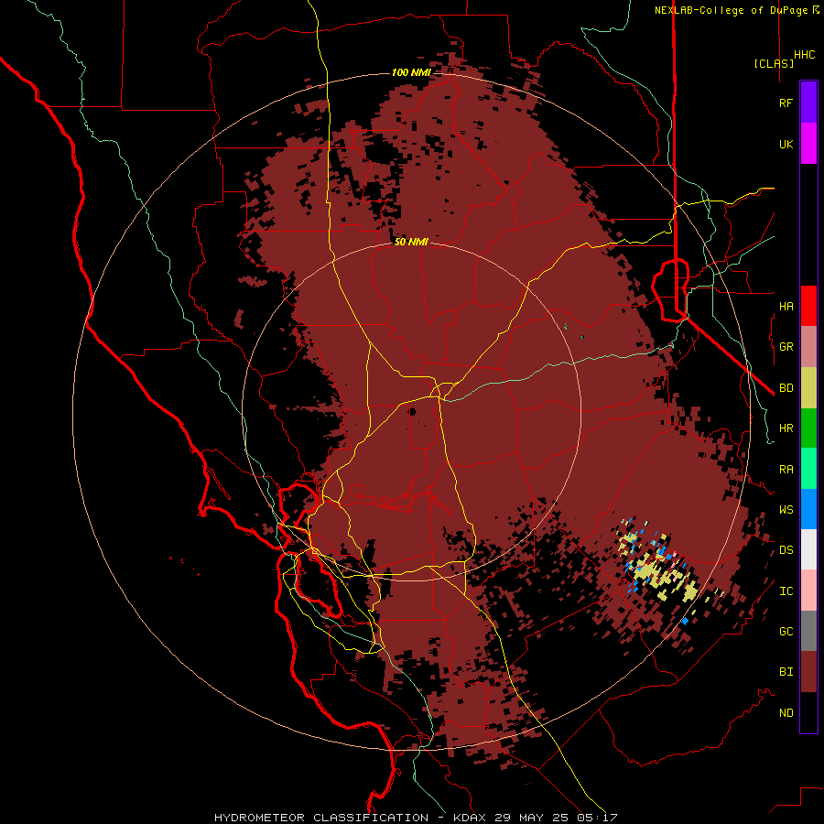Click the GR legend label
Screen dimensions: 824x824
[786, 347]
